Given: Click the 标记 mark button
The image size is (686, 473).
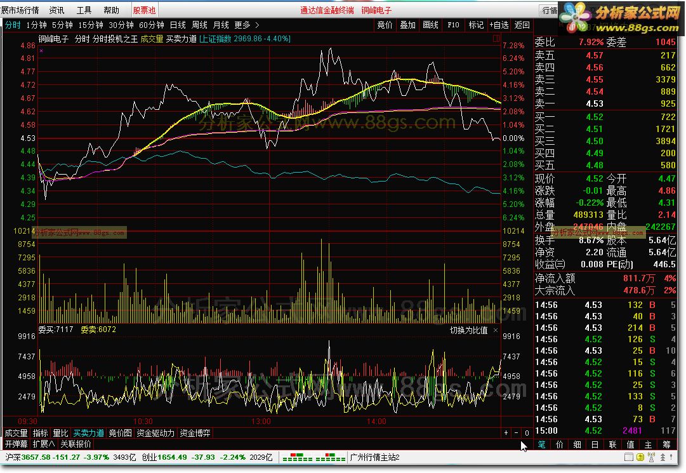Looking at the screenshot, I should (476, 25).
